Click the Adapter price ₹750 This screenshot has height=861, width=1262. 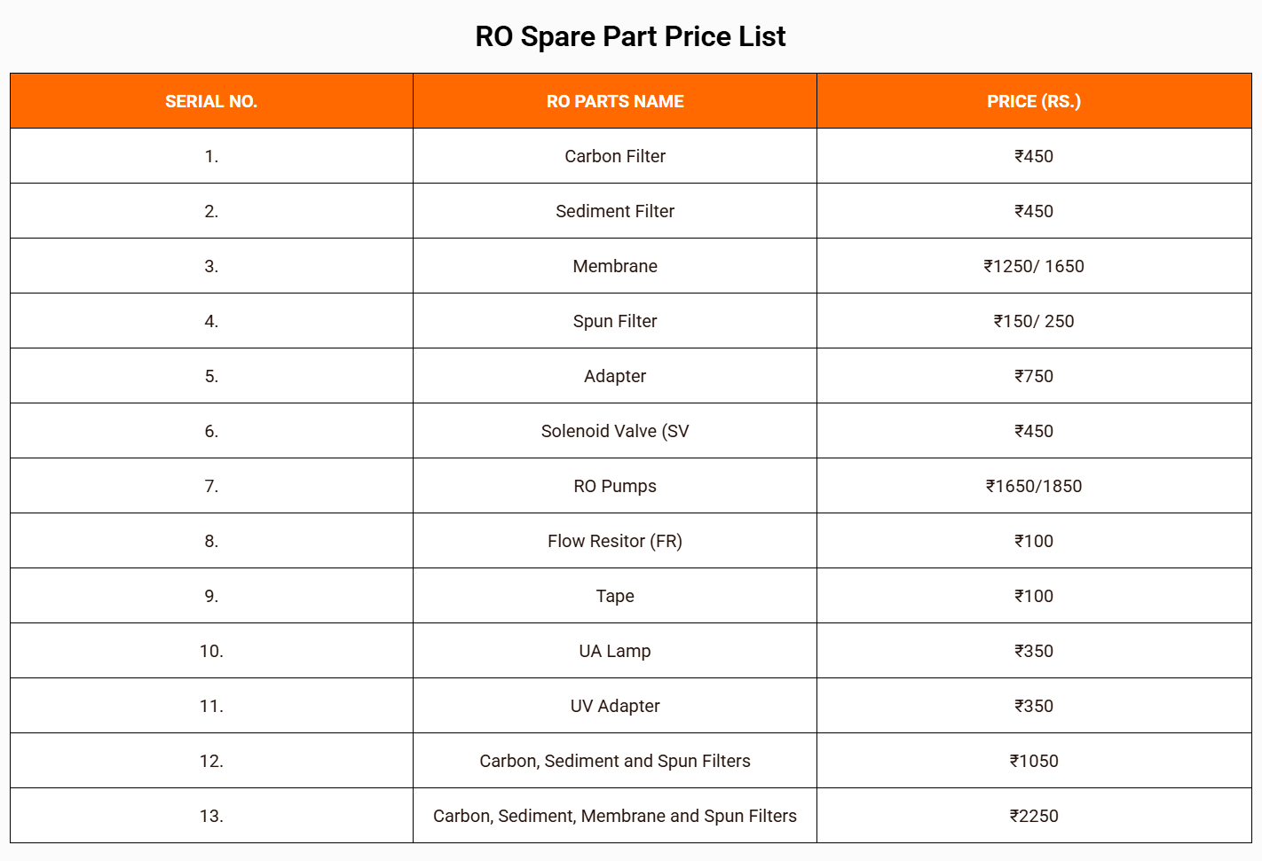[x=1034, y=376]
